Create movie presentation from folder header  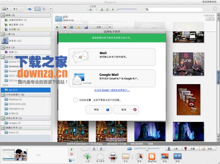point(71,27)
